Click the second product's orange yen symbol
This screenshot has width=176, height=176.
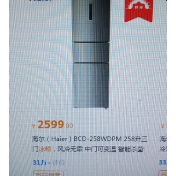pos(162,126)
